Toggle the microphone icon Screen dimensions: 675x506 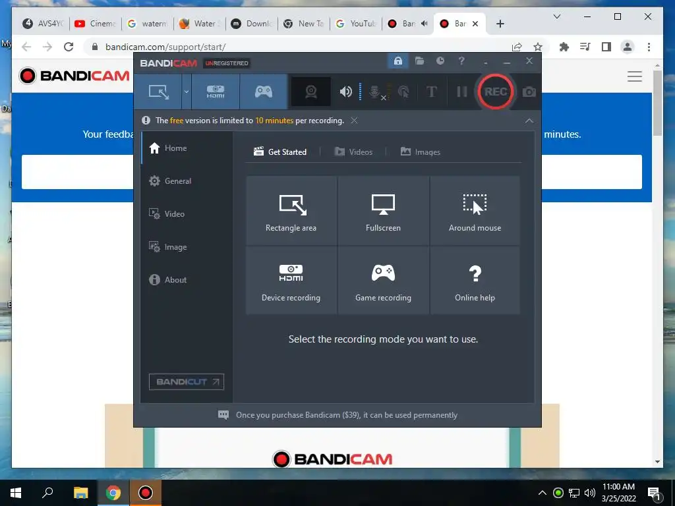tap(375, 92)
